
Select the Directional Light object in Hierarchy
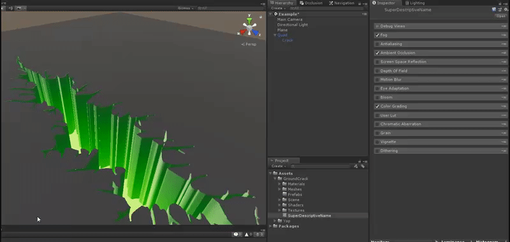click(293, 25)
